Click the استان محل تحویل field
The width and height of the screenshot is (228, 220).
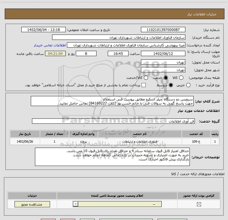tap(163, 62)
